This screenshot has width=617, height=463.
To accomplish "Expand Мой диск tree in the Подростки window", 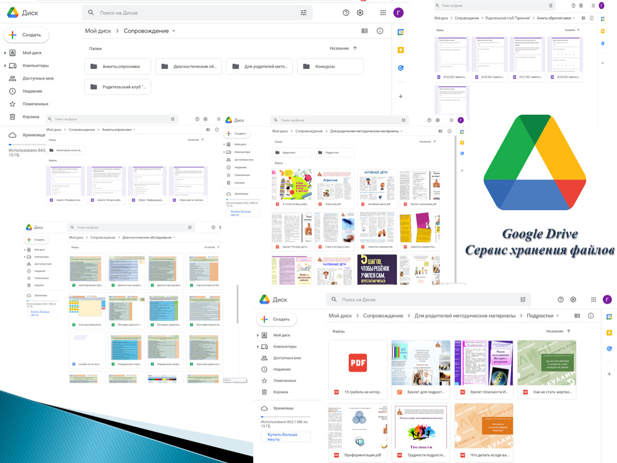I will click(258, 335).
